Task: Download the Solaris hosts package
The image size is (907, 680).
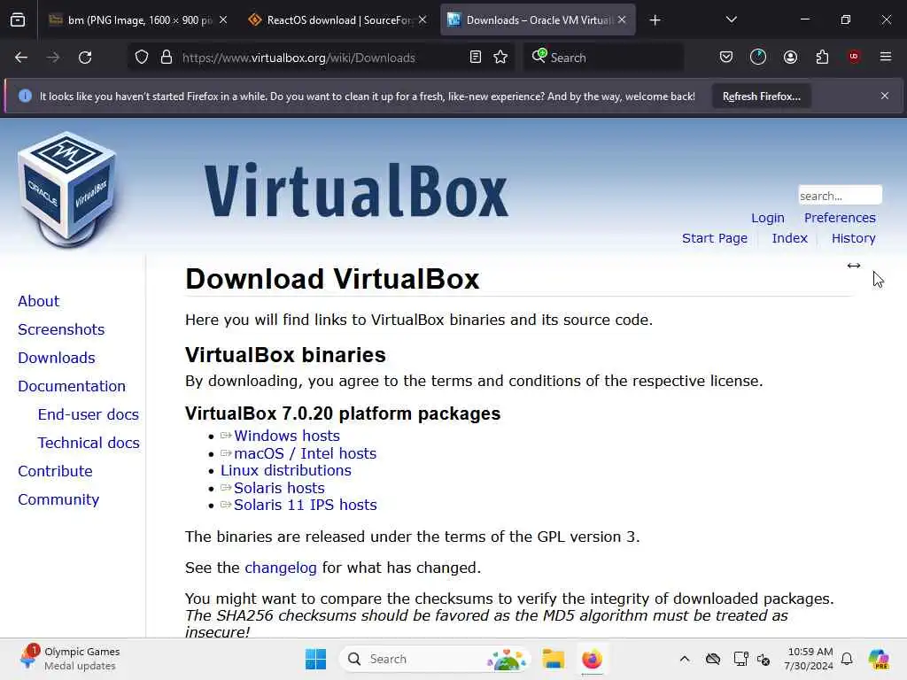Action: point(279,488)
